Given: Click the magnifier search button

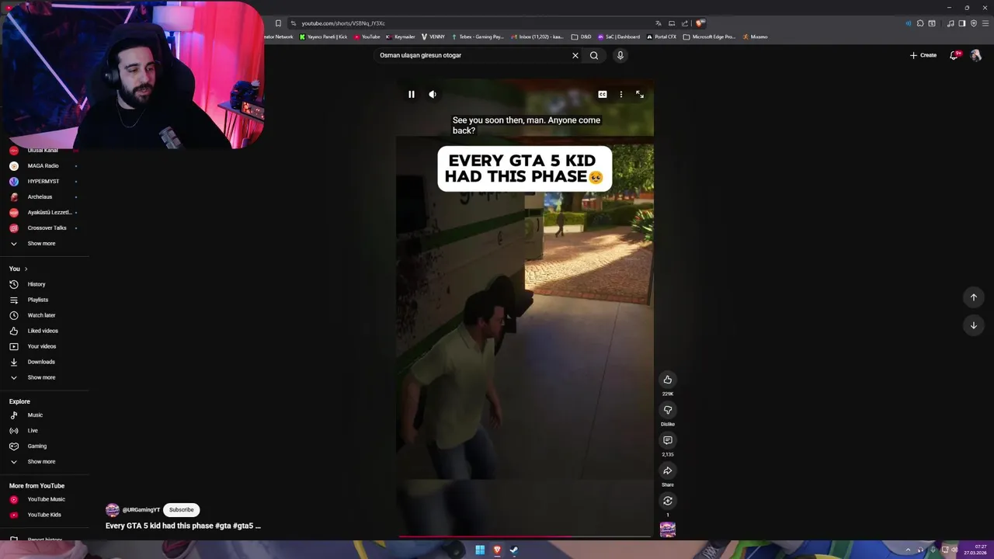Looking at the screenshot, I should click(594, 56).
